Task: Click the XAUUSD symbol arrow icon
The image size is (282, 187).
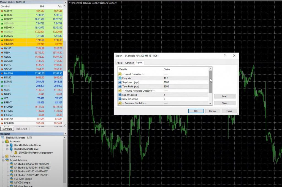Action: click(2, 40)
